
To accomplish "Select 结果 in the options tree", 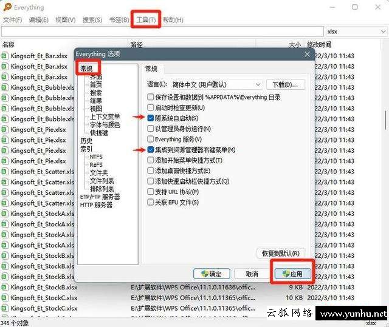I will [x=96, y=101].
